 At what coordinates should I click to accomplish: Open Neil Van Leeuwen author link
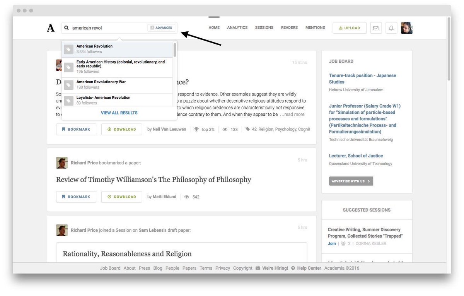[x=169, y=129]
